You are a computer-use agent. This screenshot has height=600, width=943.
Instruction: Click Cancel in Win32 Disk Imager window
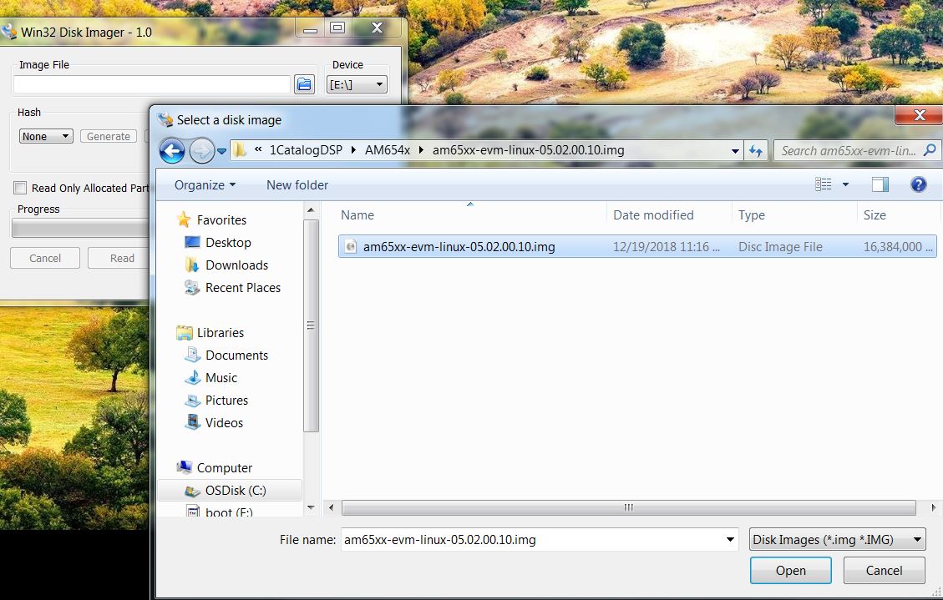coord(45,258)
